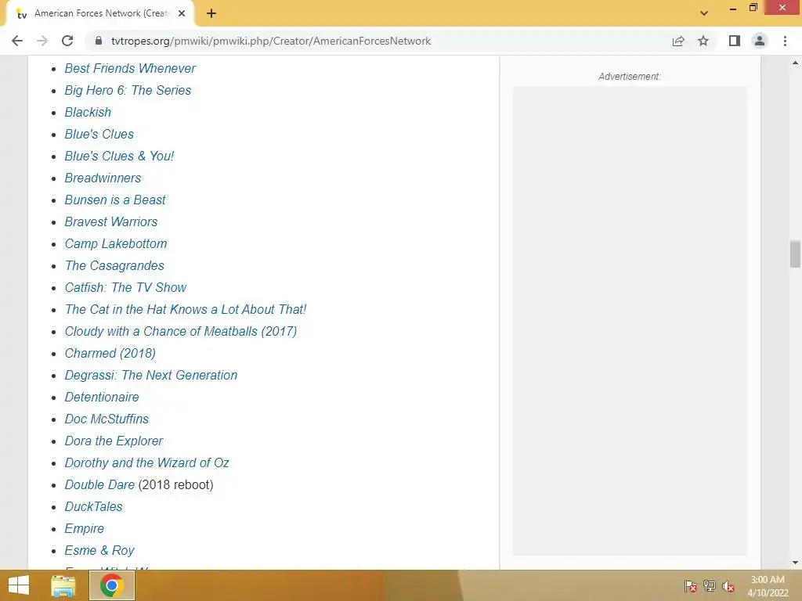
Task: Click the scrollbar down arrow
Action: (x=795, y=563)
